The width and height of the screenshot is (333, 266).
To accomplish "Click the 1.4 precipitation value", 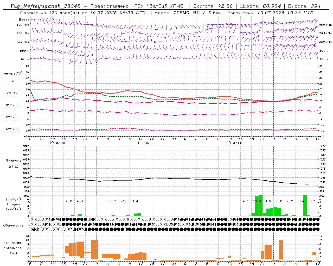I will pos(135,201).
